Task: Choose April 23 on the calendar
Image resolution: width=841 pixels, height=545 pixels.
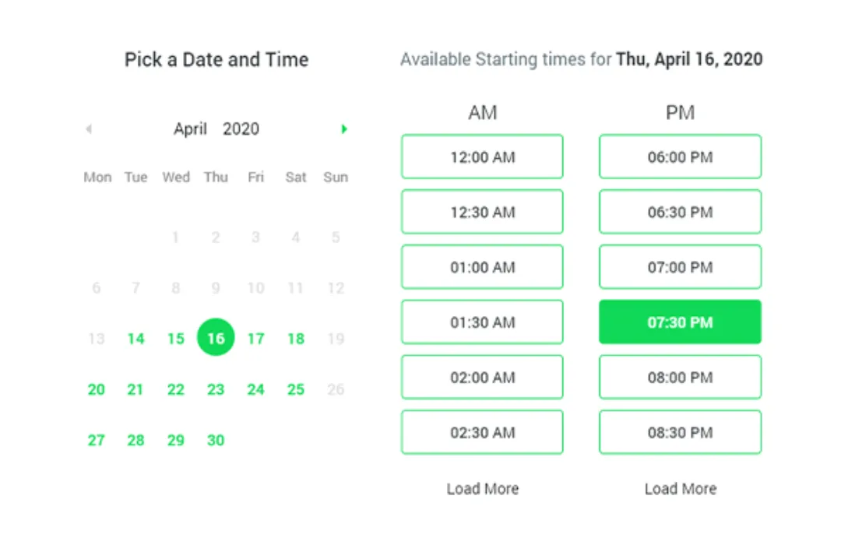Action: click(x=216, y=389)
